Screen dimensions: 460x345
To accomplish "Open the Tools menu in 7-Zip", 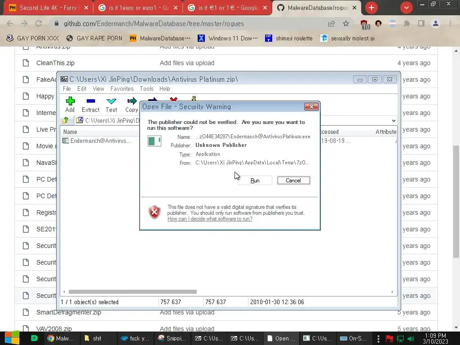I will [x=146, y=88].
